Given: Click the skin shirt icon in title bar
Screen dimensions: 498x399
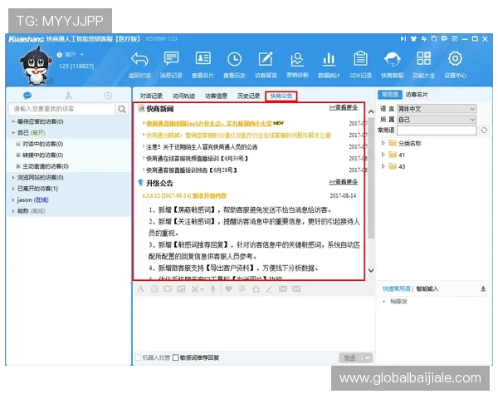Looking at the screenshot, I should click(413, 39).
